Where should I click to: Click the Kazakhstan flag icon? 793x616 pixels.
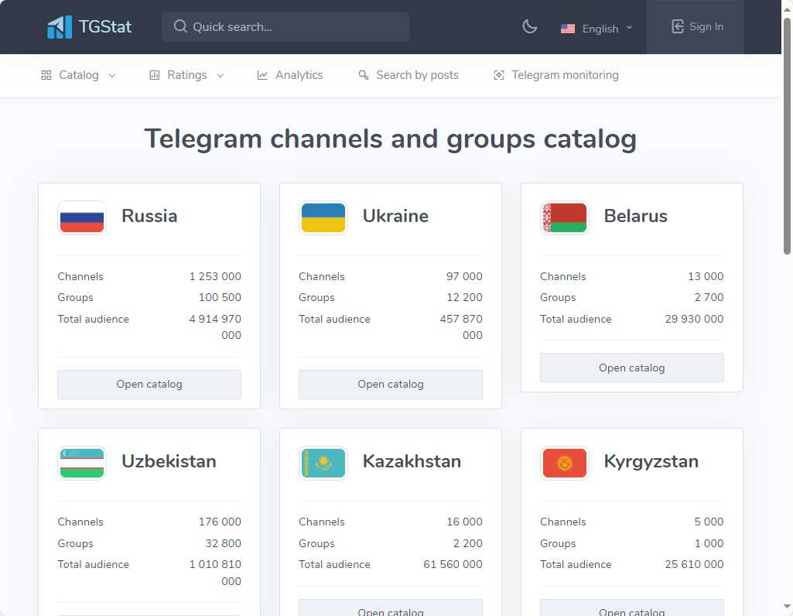(x=323, y=464)
